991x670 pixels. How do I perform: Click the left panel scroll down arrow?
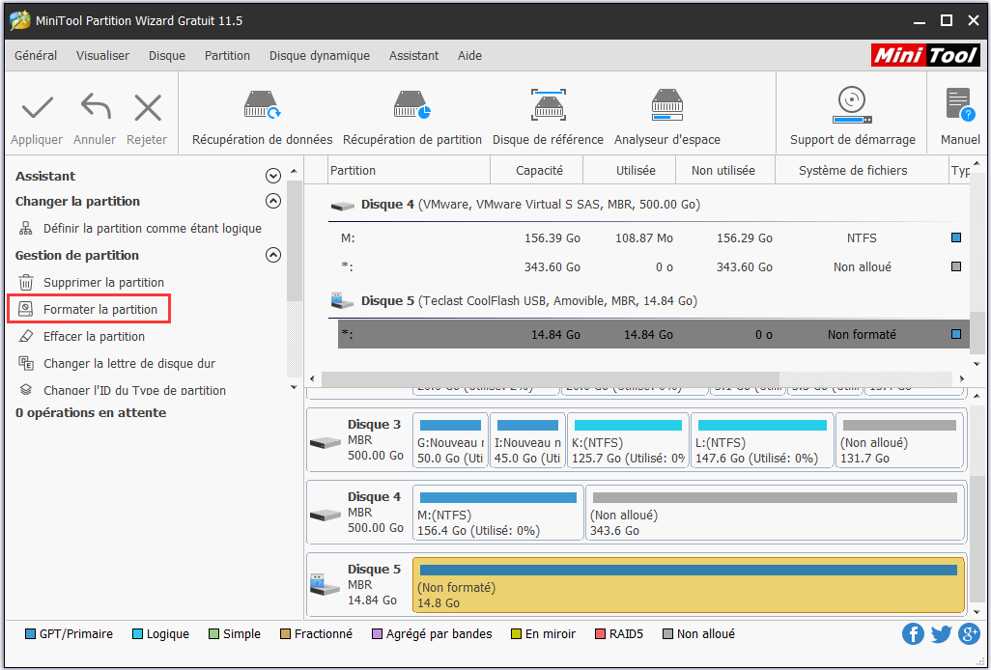[x=294, y=387]
